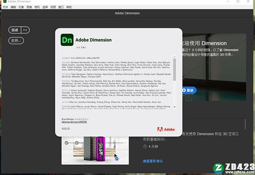Click the credits scrollbar up arrow
The width and height of the screenshot is (255, 175).
(175, 57)
